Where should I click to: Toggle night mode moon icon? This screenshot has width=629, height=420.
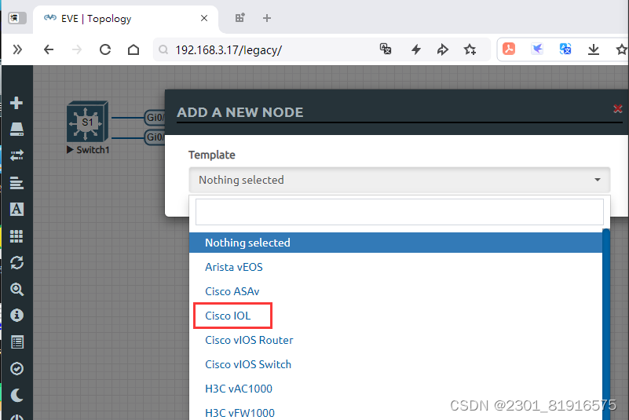(x=16, y=395)
